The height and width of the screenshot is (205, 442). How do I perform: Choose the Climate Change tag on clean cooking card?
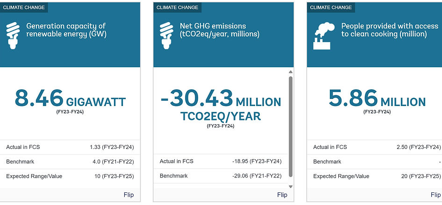pyautogui.click(x=331, y=7)
